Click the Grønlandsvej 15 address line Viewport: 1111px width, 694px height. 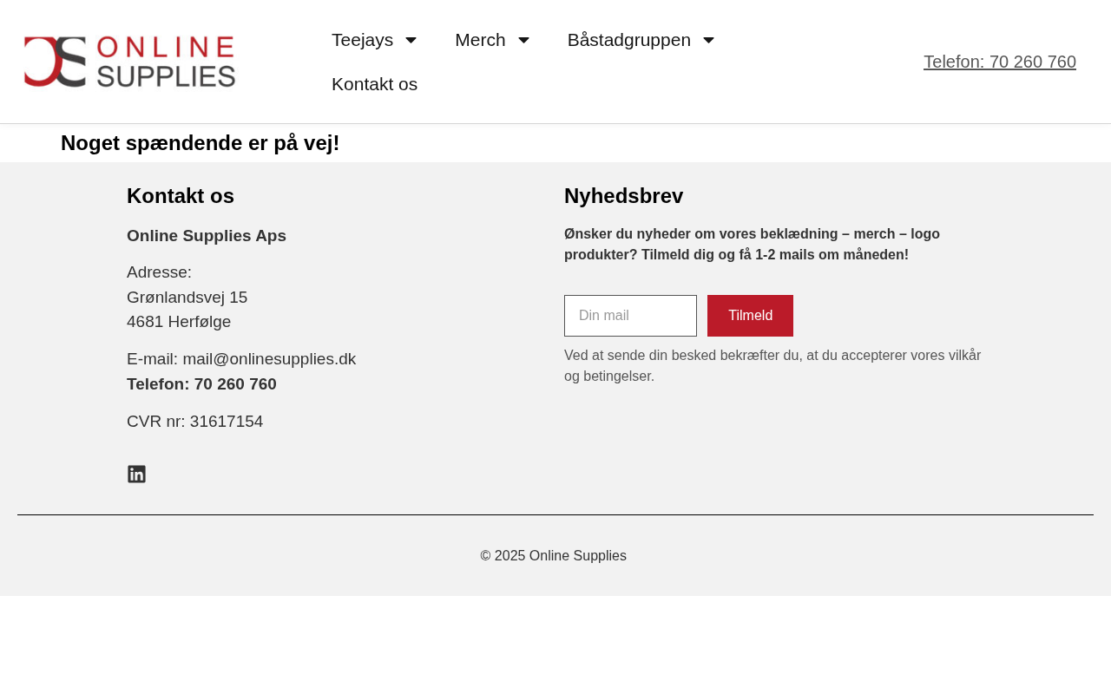coord(187,298)
